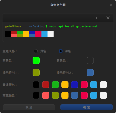116x113 pixels.
Task: Click the black block in preview palette strip
Action: click(8, 34)
